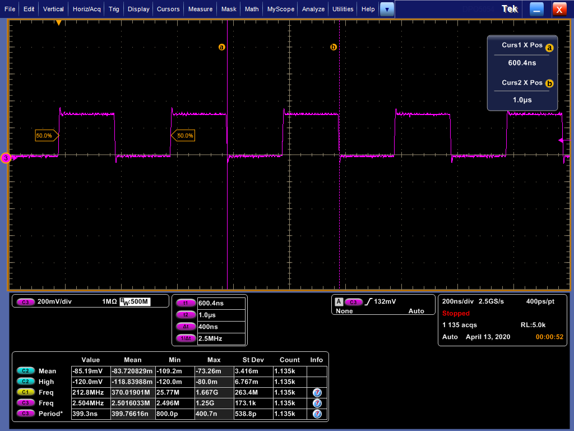Open info icon for C3 Period row
This screenshot has width=574, height=431.
pos(317,414)
